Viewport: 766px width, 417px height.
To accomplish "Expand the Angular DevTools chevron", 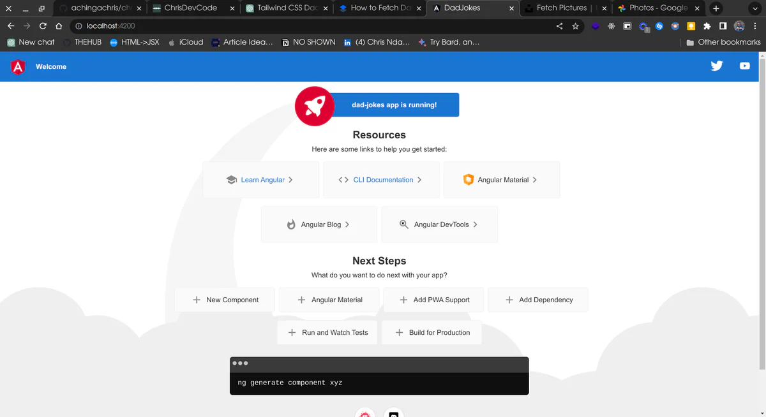I will (476, 224).
